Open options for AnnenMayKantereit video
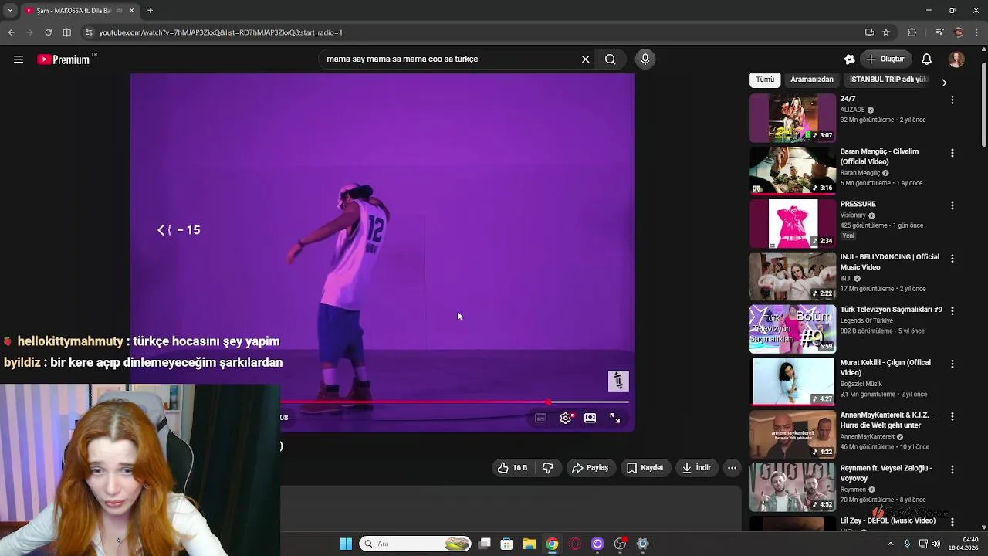 click(952, 416)
